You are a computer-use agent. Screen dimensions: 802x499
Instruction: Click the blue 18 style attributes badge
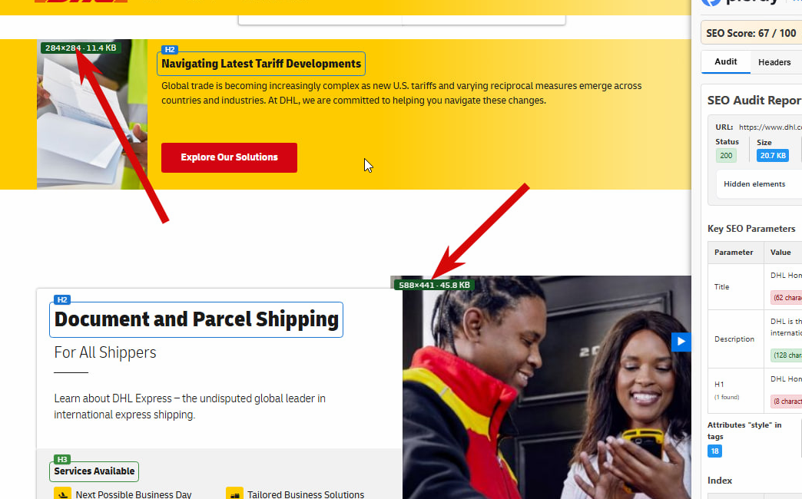point(714,451)
